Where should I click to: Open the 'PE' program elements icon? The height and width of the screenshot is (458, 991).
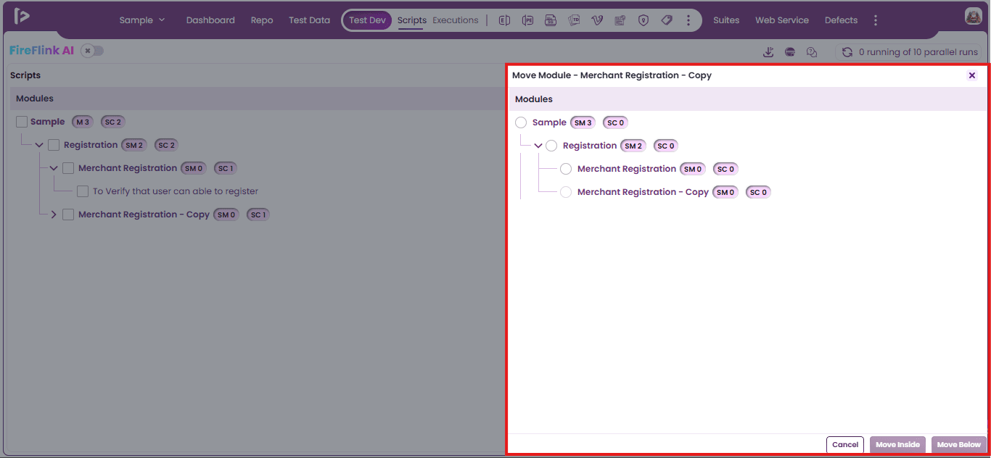pos(527,20)
